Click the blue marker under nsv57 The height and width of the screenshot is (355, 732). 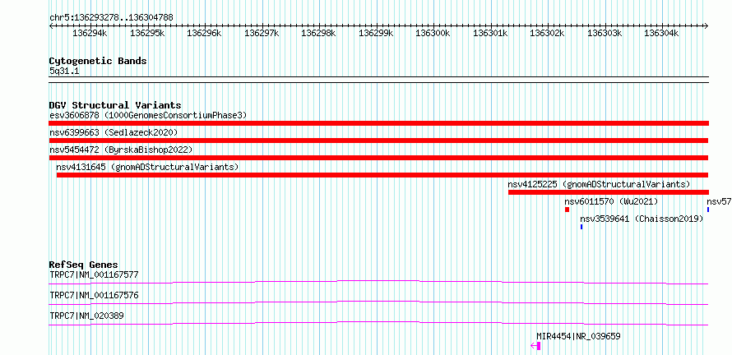(708, 210)
